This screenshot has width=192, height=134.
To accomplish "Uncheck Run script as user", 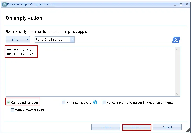I will tap(8, 103).
